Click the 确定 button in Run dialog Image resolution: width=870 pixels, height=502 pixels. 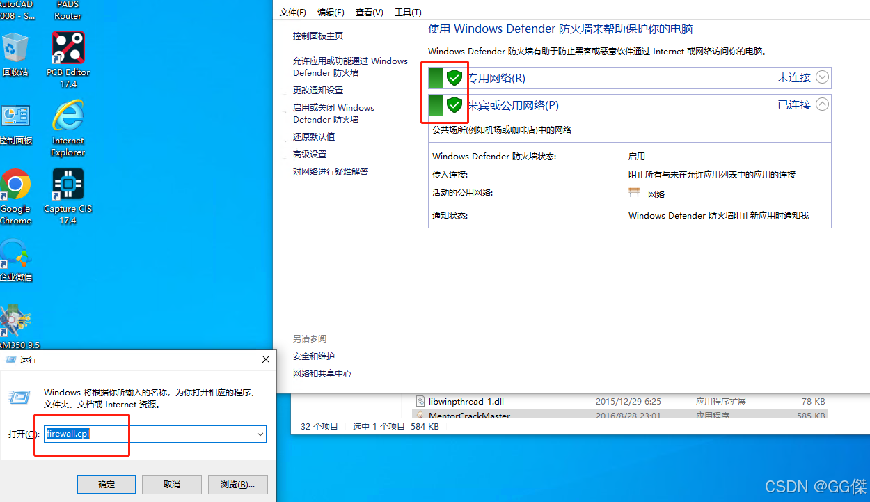tap(106, 485)
